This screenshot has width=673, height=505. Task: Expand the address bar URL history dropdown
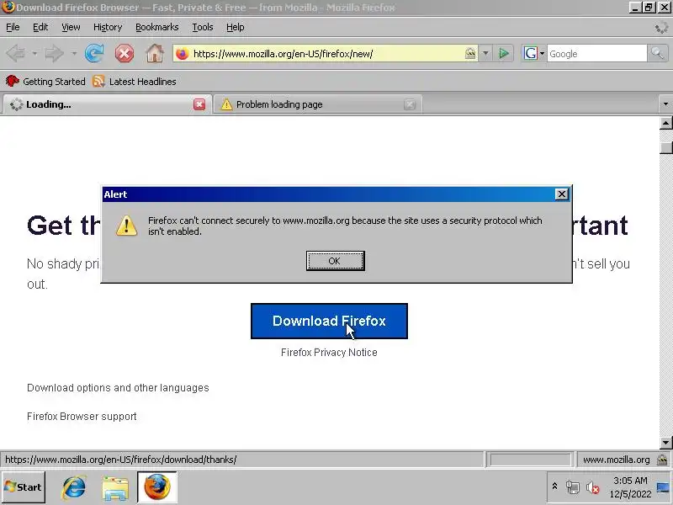click(x=485, y=54)
